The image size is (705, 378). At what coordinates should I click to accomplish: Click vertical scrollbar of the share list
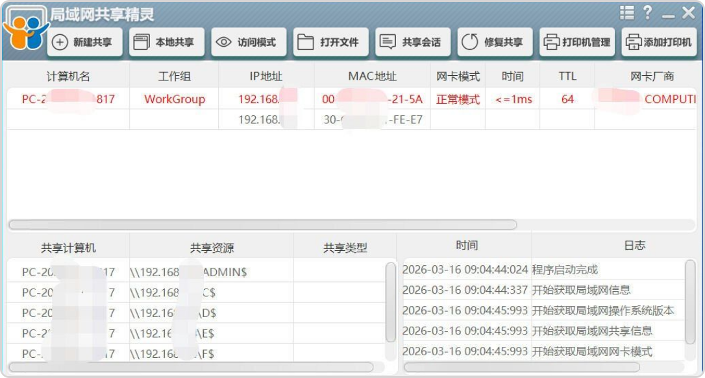pyautogui.click(x=390, y=301)
